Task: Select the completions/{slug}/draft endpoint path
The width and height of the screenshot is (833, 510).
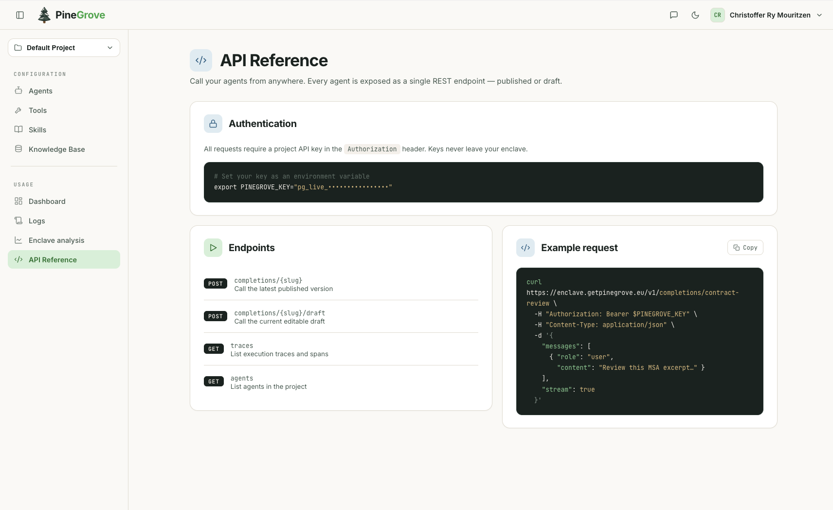Action: (x=280, y=313)
